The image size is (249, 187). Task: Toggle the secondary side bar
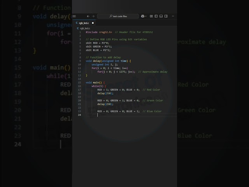[166, 16]
